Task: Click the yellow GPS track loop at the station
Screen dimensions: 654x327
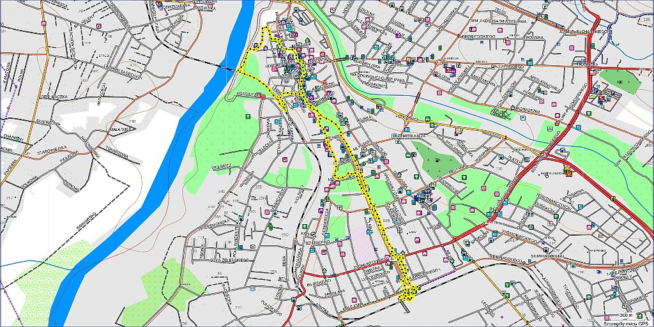Action: point(407,292)
